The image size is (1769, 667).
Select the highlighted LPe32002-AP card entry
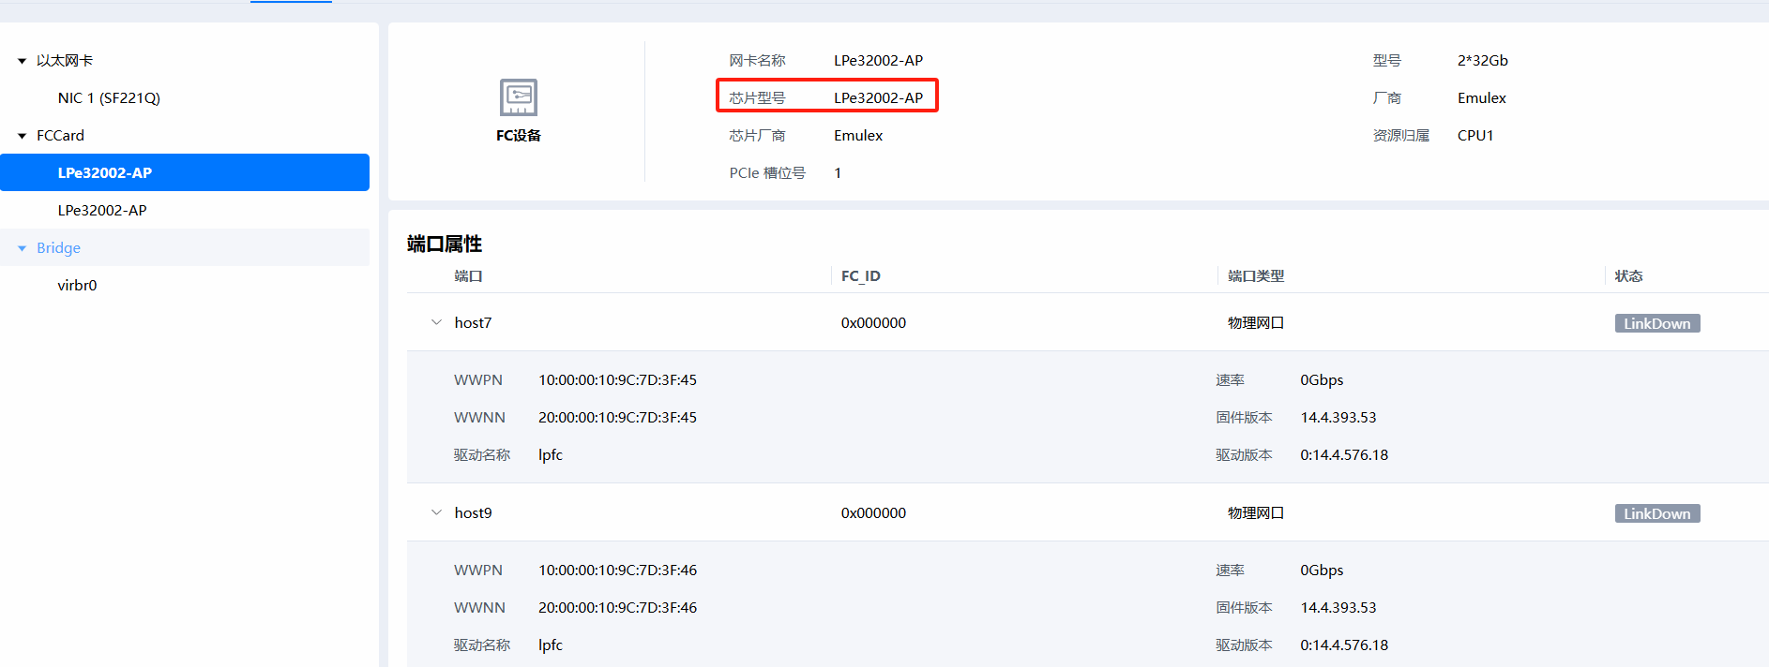coord(105,173)
